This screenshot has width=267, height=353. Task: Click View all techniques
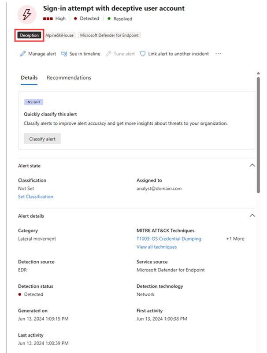pos(156,247)
